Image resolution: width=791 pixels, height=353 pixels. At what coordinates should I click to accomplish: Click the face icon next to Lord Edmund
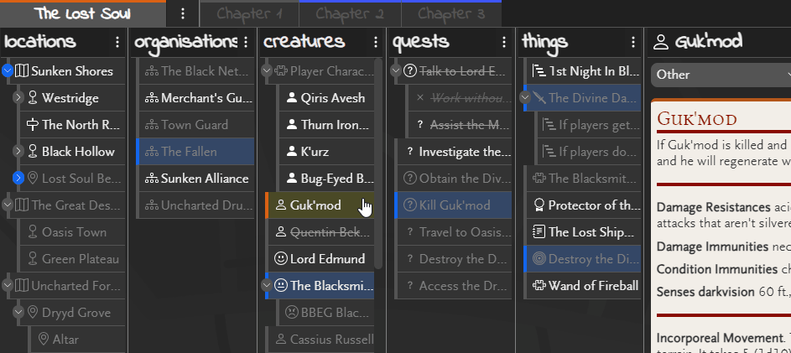point(281,259)
